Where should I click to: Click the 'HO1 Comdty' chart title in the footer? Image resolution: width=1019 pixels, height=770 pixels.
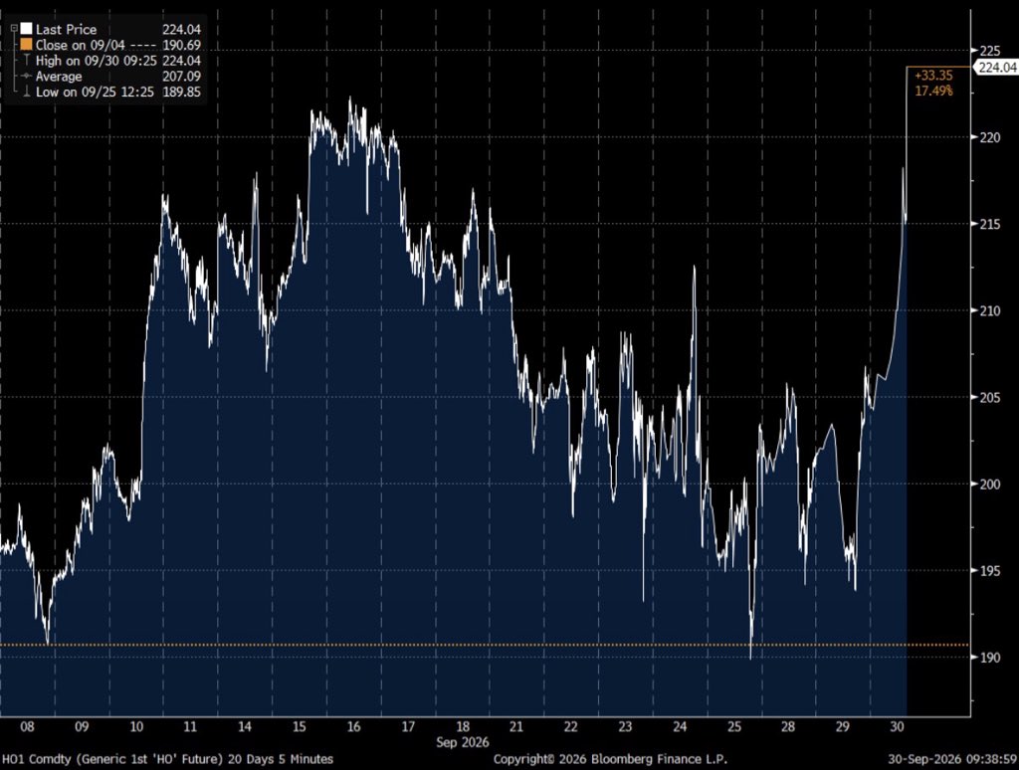[x=167, y=759]
